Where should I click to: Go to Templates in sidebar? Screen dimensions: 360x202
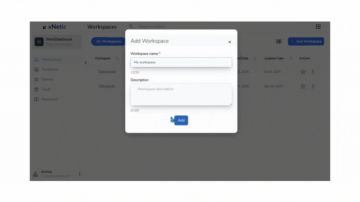[x=50, y=69]
